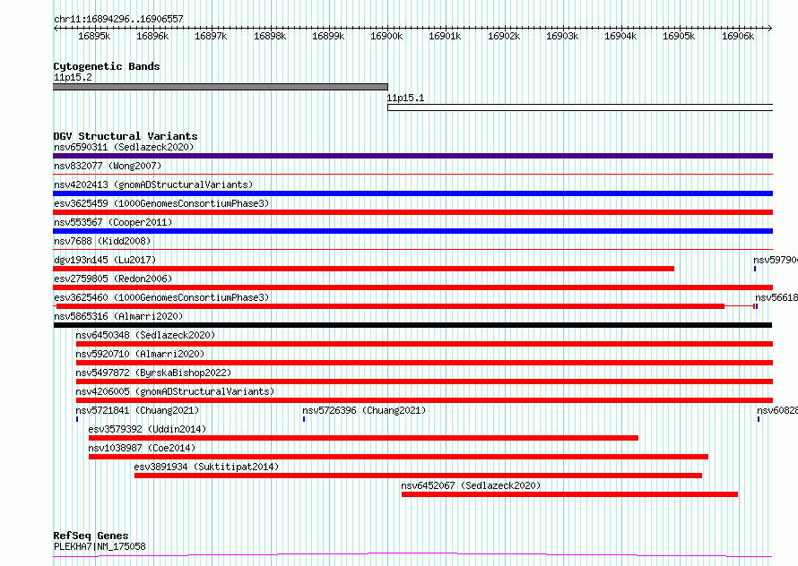Open variant nsv4202413 (gnomADStructuralVariants) label

point(153,184)
